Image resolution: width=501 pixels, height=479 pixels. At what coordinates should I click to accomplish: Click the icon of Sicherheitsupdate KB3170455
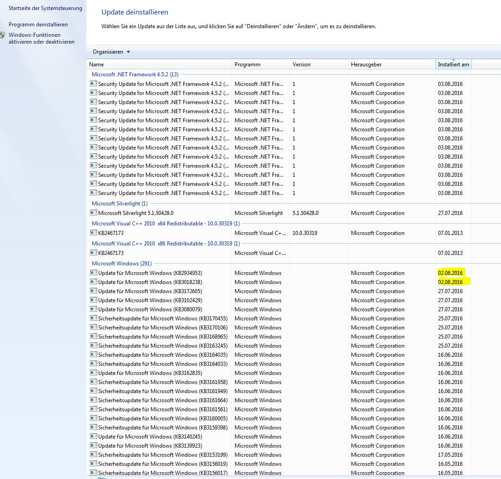click(94, 318)
